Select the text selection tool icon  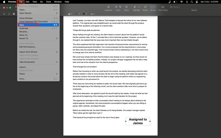[4, 14]
